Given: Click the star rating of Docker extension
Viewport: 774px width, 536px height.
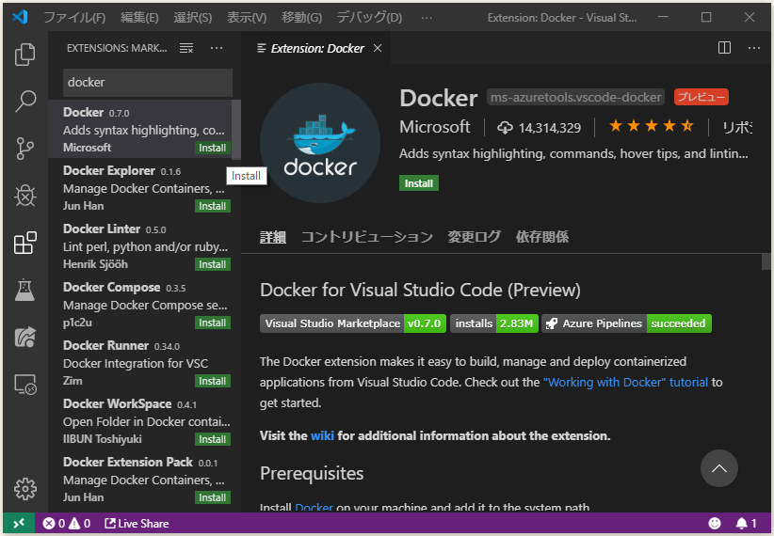Looking at the screenshot, I should point(651,126).
